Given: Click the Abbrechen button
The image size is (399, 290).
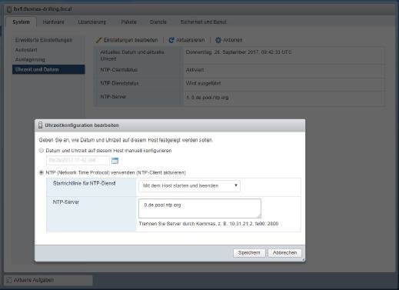Looking at the screenshot, I should point(284,253).
